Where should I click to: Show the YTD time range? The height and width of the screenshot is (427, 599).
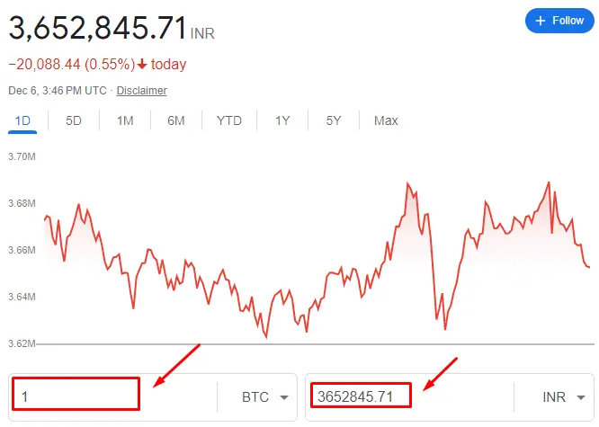[229, 120]
